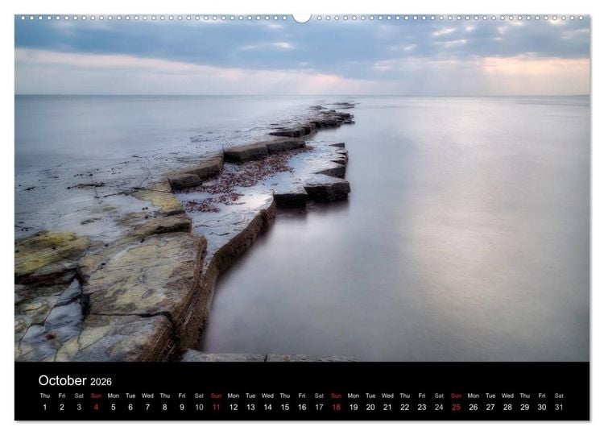Image resolution: width=604 pixels, height=435 pixels.
Task: Click the 'Thu' label above 1
Action: (x=44, y=396)
